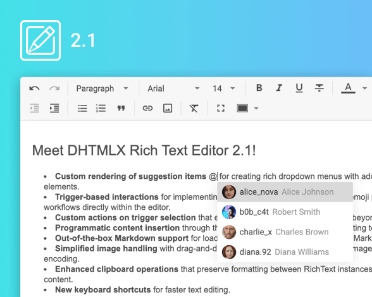The image size is (372, 297).
Task: Click the text Custom rendering of suggestion items
Action: point(131,176)
